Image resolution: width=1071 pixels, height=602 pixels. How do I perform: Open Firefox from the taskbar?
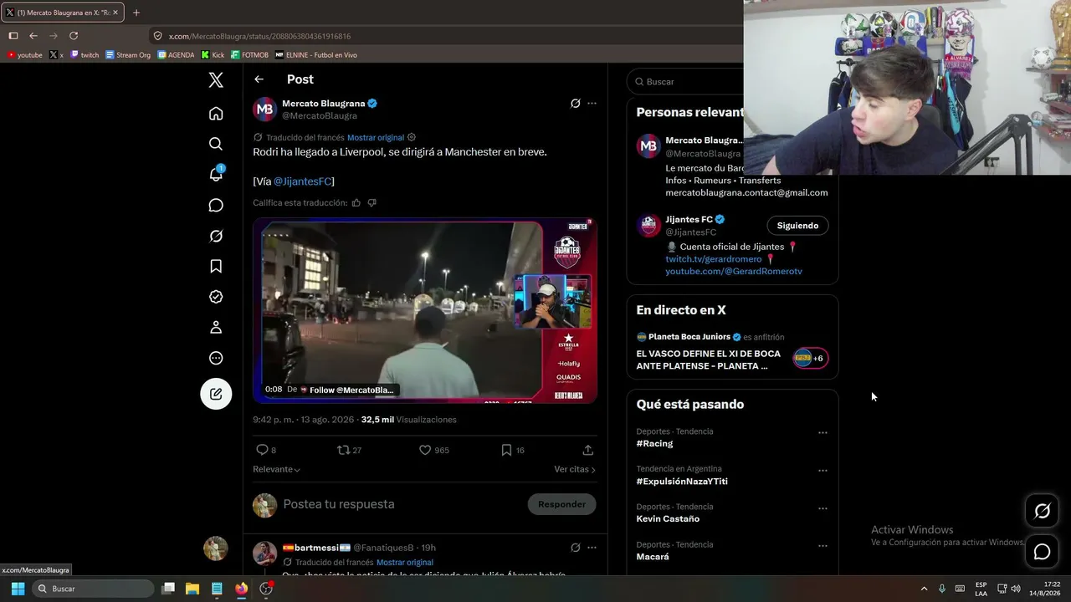click(242, 589)
